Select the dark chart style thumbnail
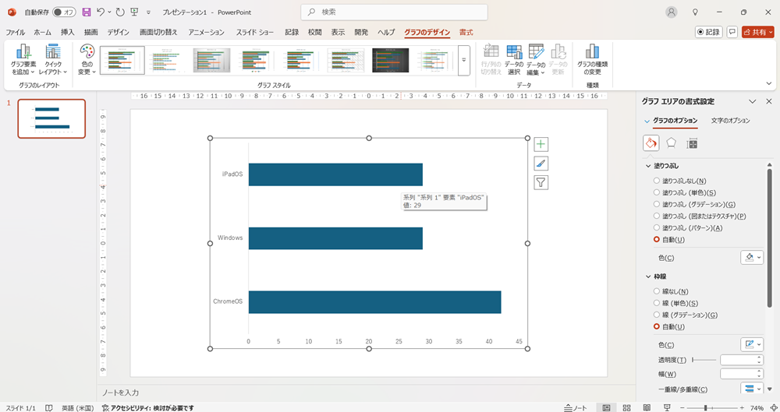 click(x=391, y=60)
